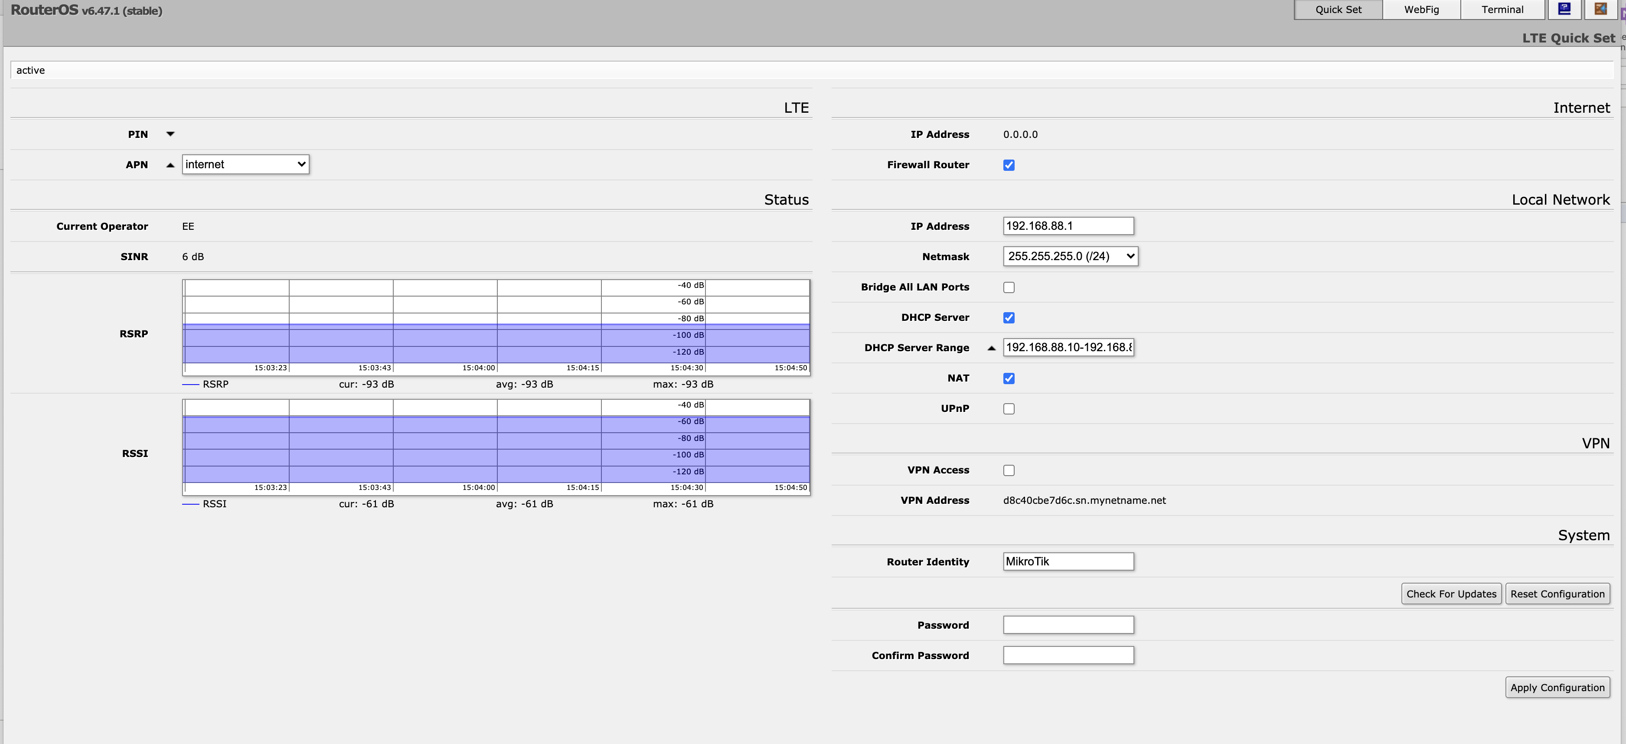Click the RSSI graph legend label

215,504
